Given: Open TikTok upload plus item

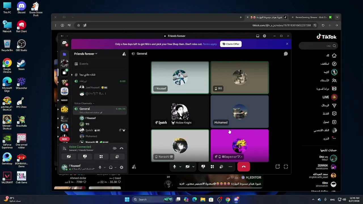Looking at the screenshot, I should 330,122.
